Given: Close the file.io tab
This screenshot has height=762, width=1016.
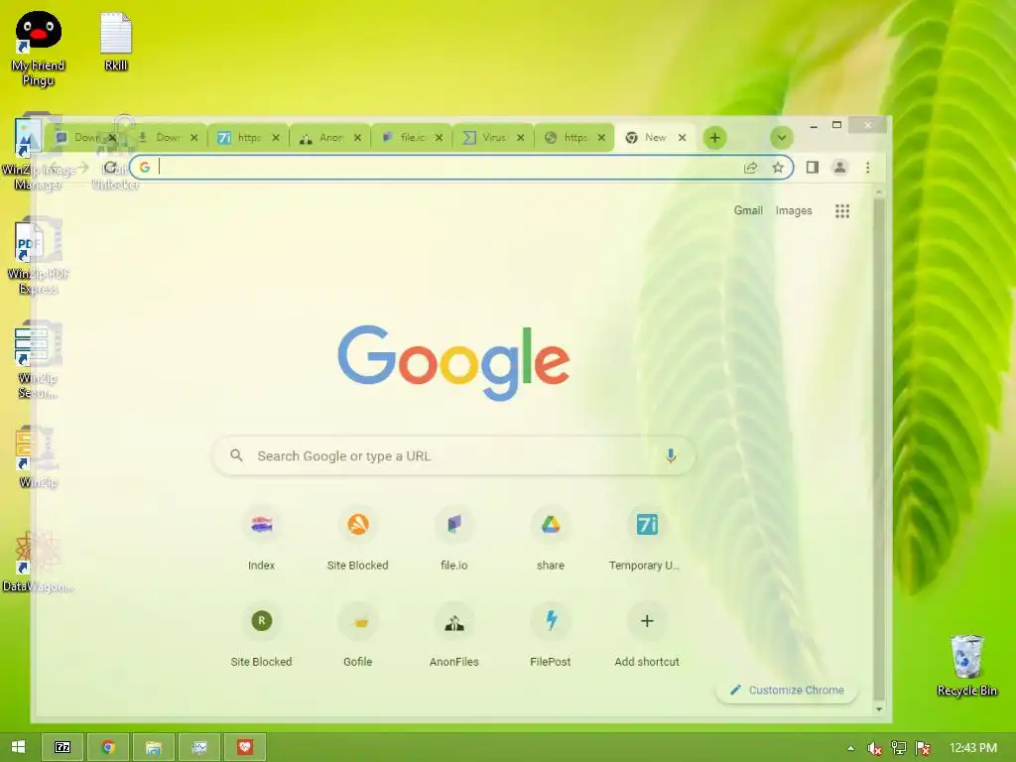Looking at the screenshot, I should click(x=439, y=137).
